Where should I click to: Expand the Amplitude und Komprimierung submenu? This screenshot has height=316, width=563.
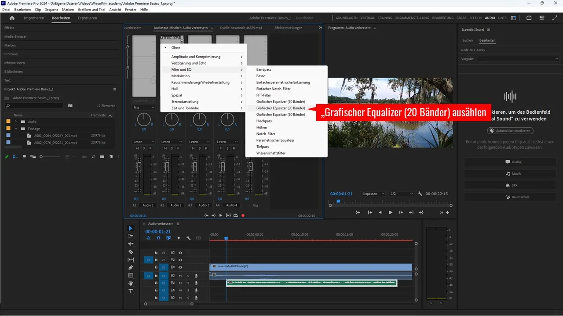pos(203,57)
